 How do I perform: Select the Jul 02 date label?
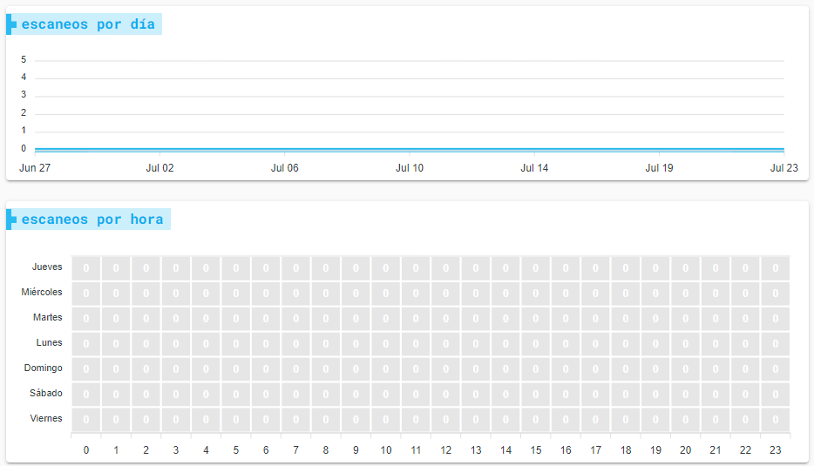159,168
